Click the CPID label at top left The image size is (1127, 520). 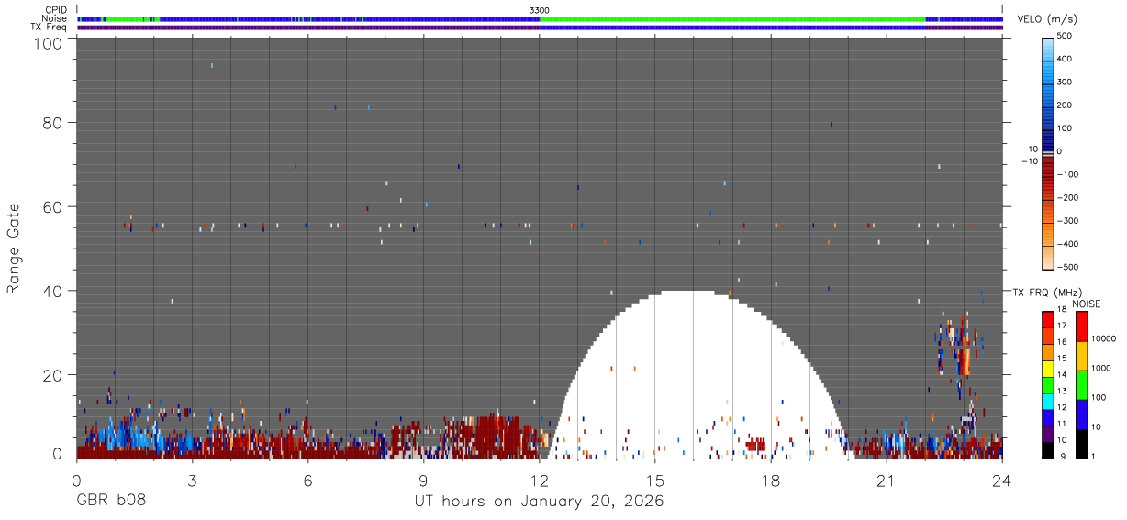click(56, 10)
